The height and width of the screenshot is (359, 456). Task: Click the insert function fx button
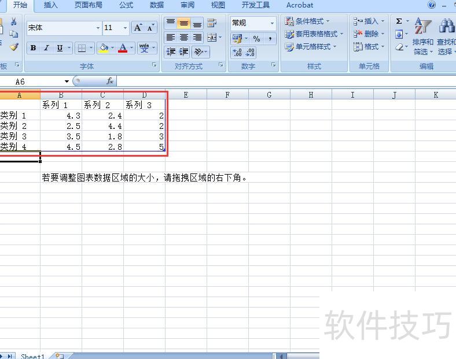click(110, 81)
